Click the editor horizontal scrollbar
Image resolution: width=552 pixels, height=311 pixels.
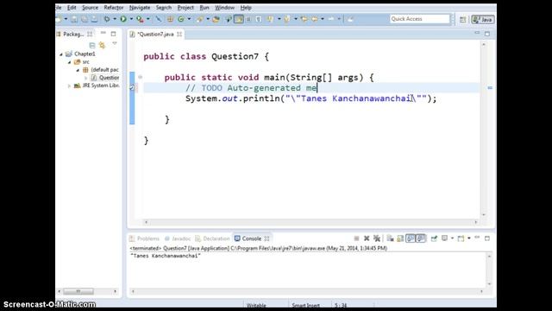(x=310, y=222)
